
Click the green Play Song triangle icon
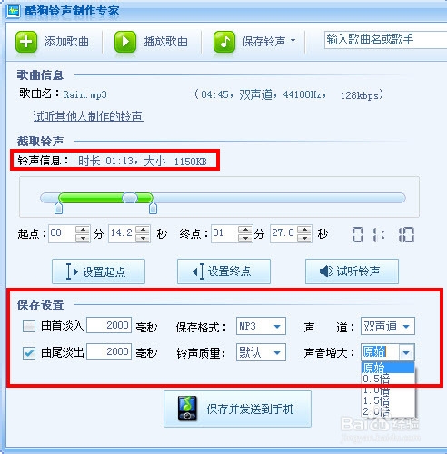point(125,42)
